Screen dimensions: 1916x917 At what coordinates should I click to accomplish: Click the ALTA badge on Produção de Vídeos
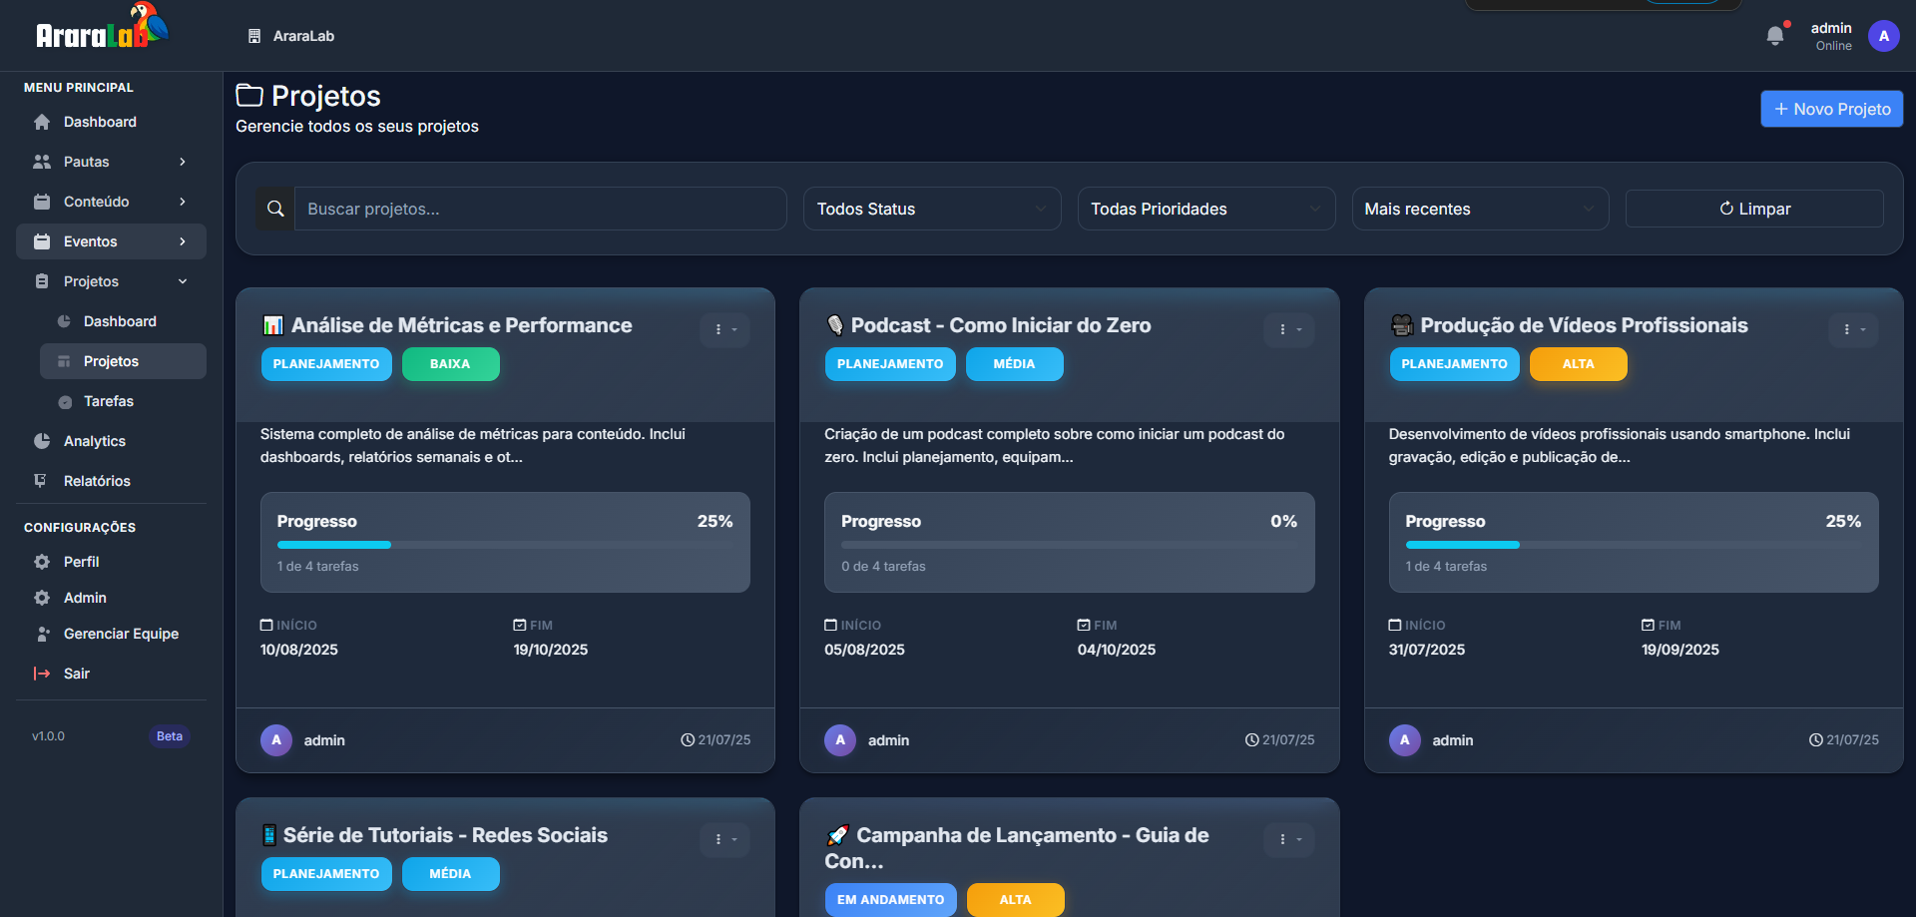[1578, 364]
